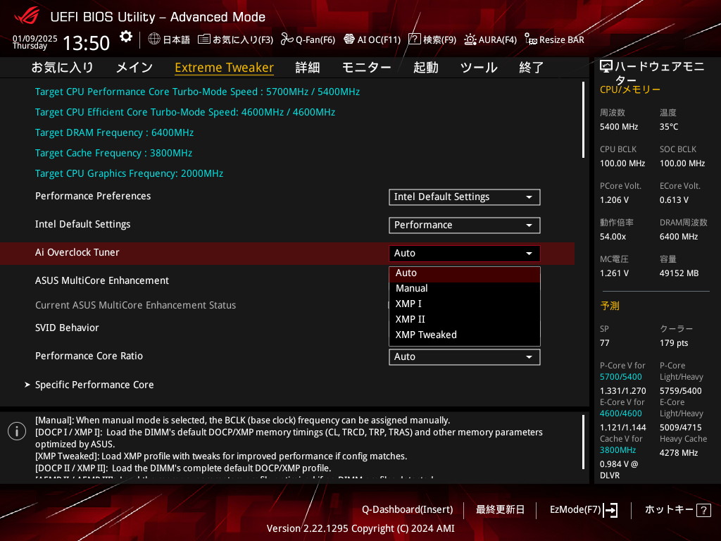721x541 pixels.
Task: Select XMP Tweaked option
Action: click(x=426, y=335)
